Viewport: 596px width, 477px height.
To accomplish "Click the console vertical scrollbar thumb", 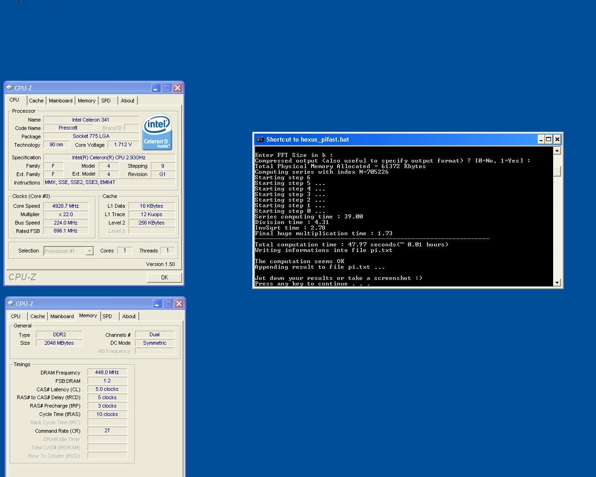I will pyautogui.click(x=557, y=171).
